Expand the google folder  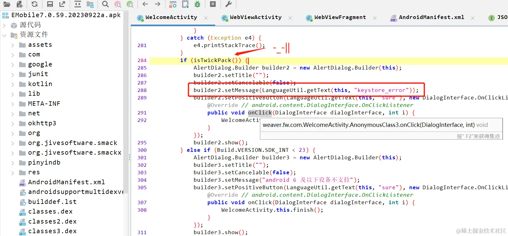coord(13,65)
